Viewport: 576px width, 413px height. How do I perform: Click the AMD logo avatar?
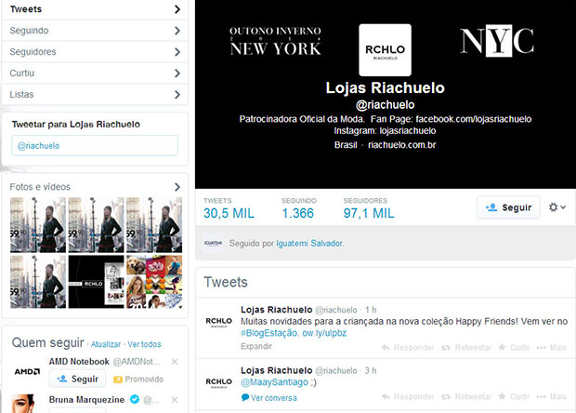point(27,371)
